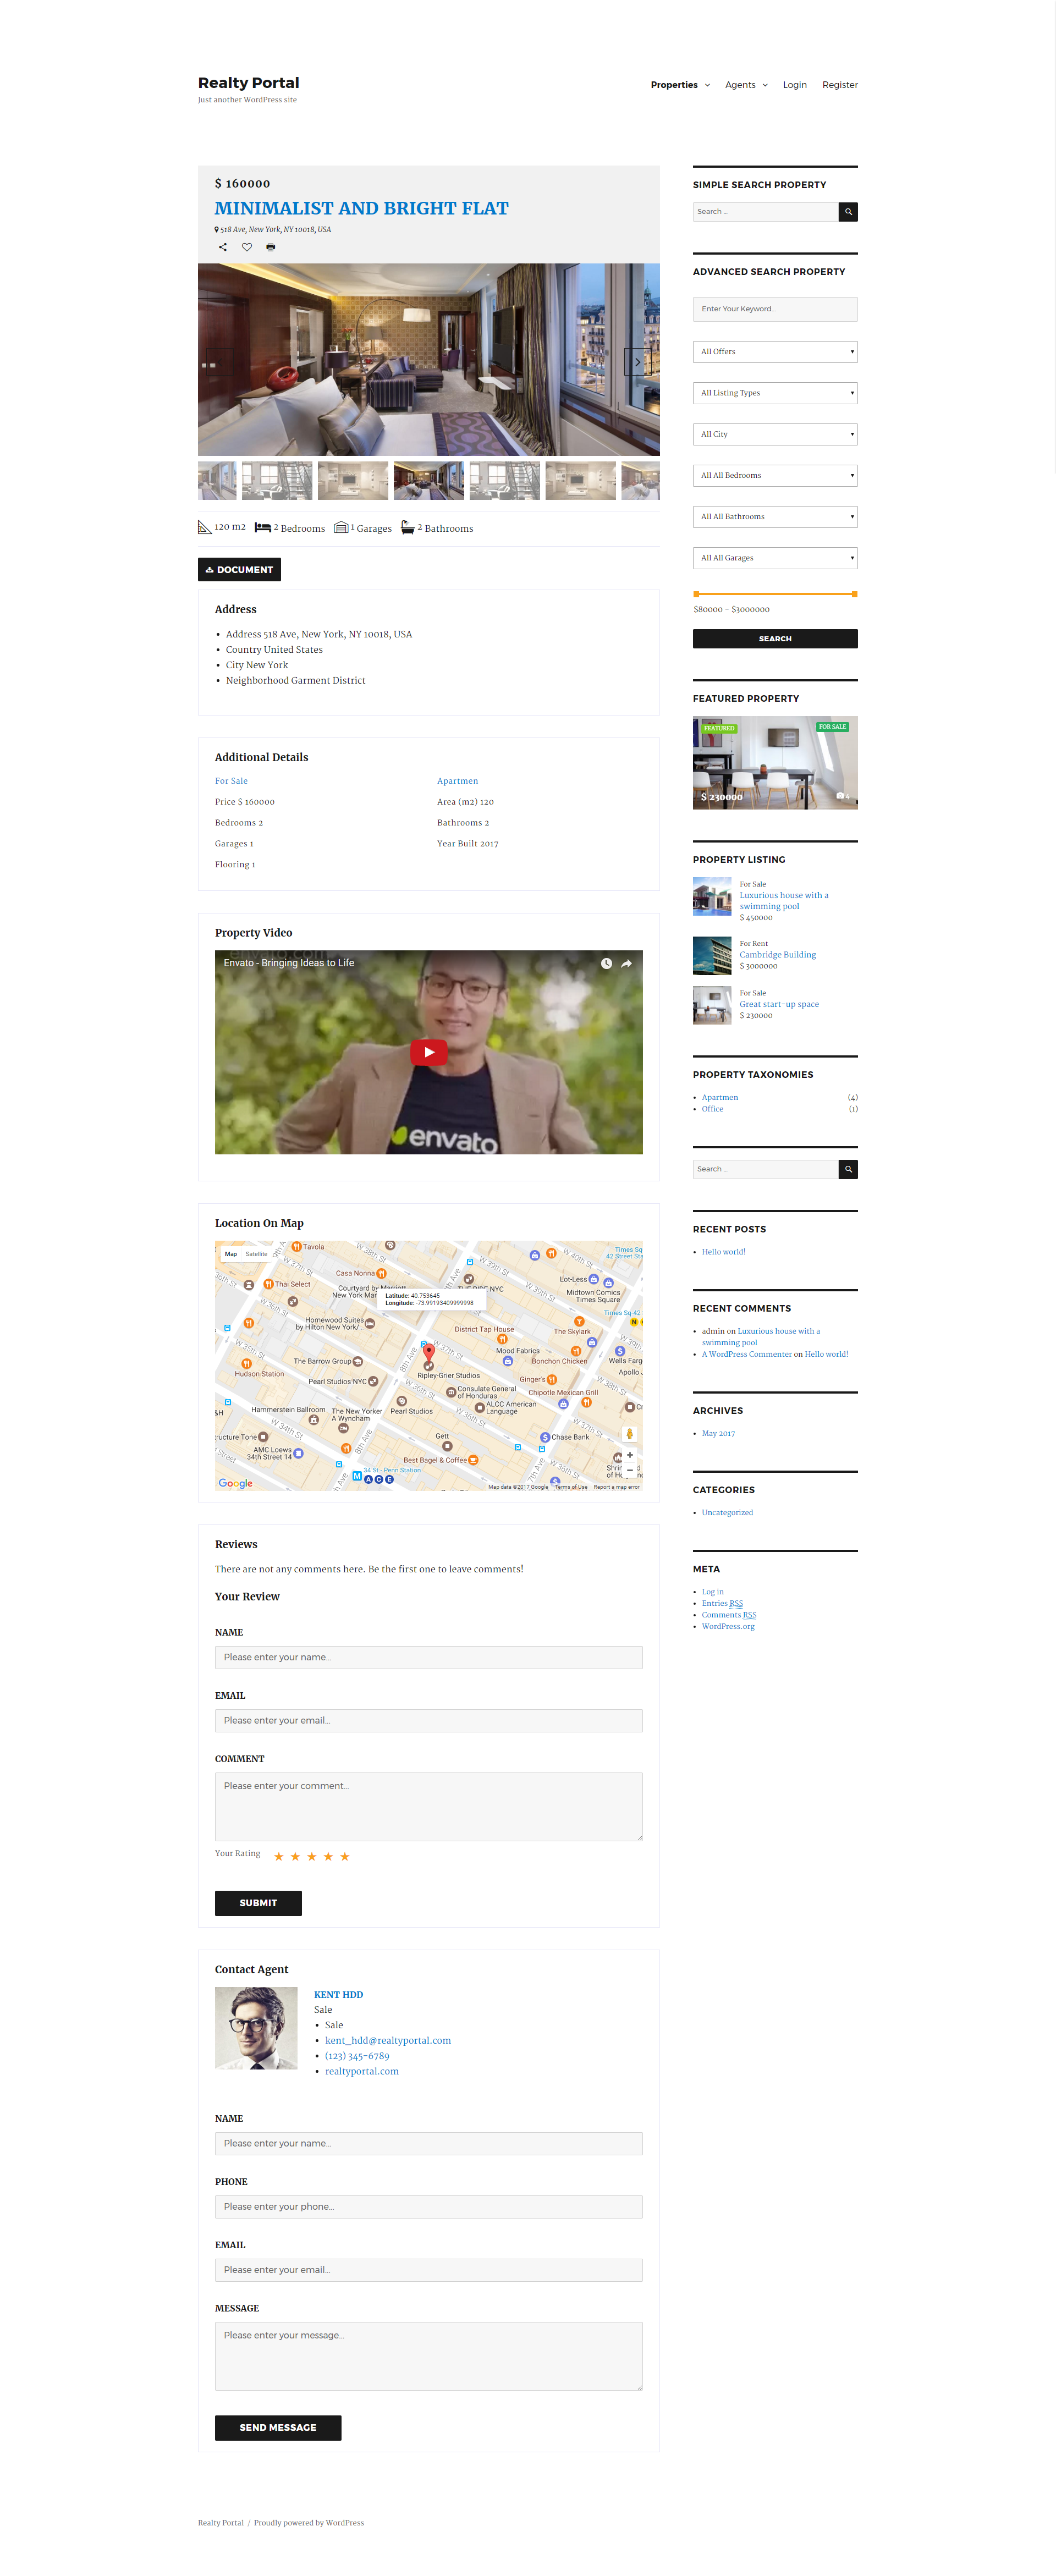Open the All All Bedrooms dropdown
Screen dimensions: 1056x2576
(774, 476)
